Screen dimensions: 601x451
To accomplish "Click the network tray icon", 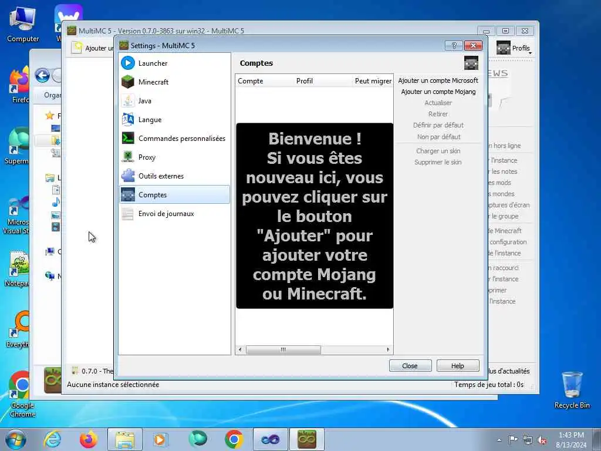I will coord(528,440).
